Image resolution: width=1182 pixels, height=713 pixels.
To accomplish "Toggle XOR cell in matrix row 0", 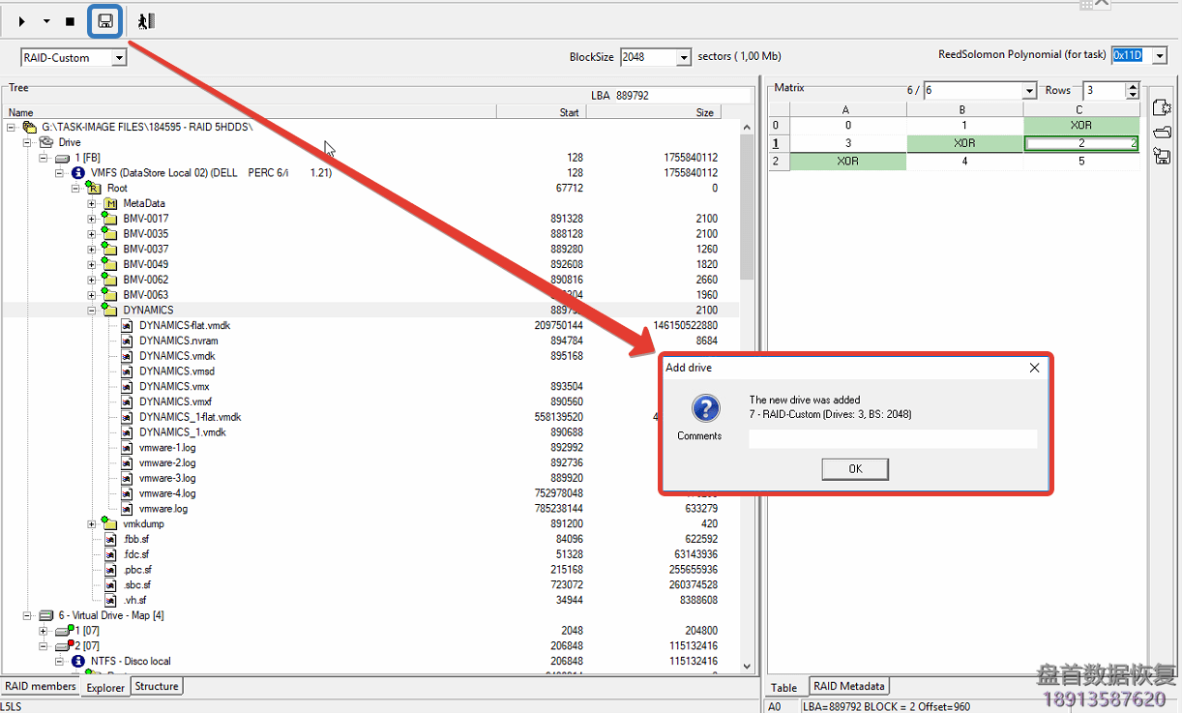I will click(1081, 126).
